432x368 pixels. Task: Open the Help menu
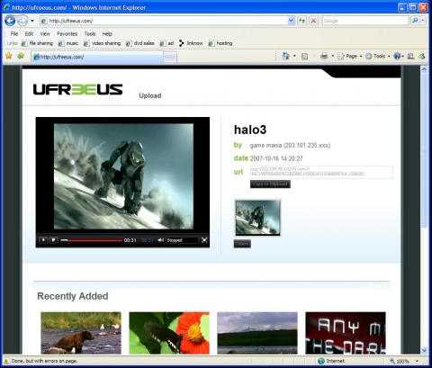[107, 33]
